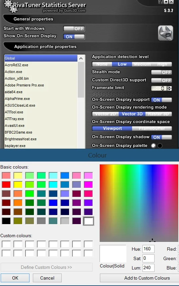Screen dimensions: 179x286
Task: Set detection level to High
Action: (x=162, y=64)
